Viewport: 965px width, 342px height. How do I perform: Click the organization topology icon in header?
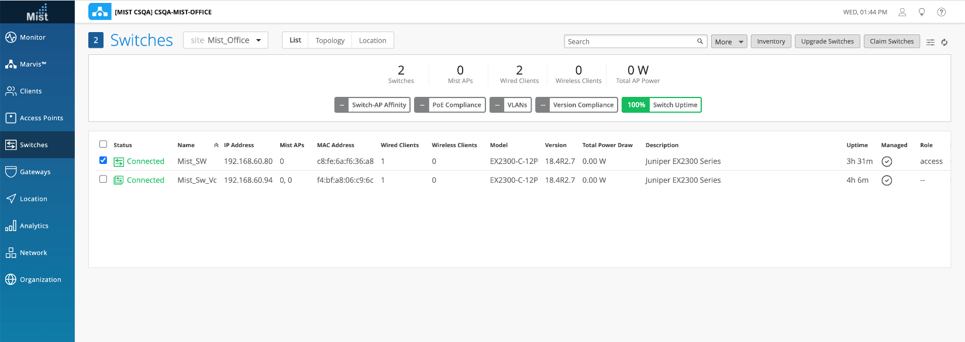[x=100, y=12]
